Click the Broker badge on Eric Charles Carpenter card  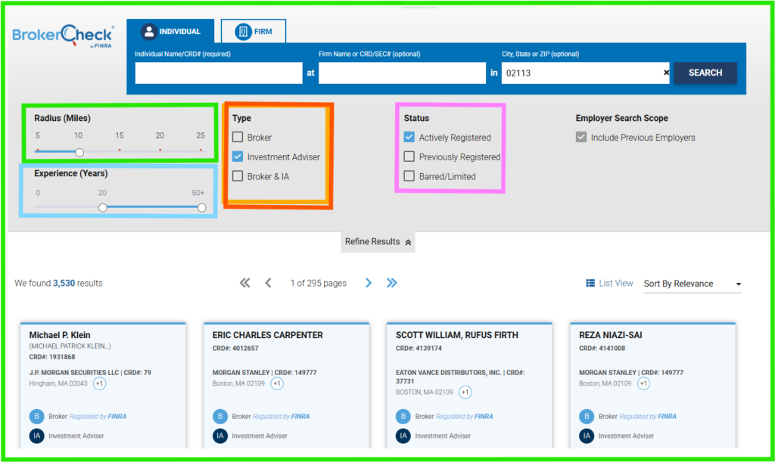(x=220, y=416)
